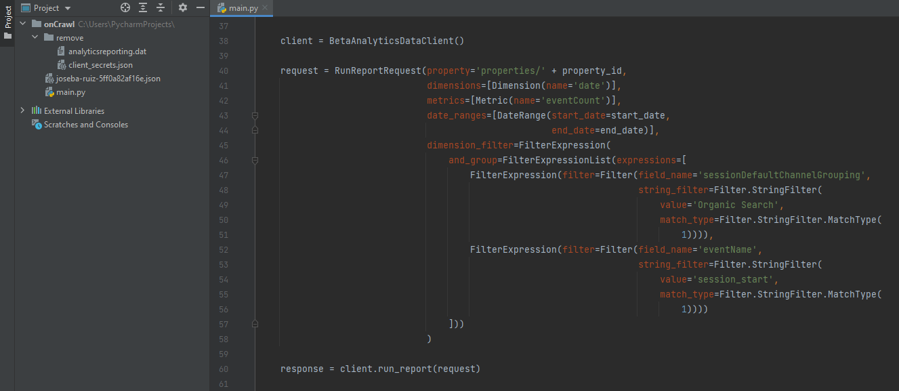
Task: Click the Collapse All icon in Project toolbar
Action: (160, 7)
